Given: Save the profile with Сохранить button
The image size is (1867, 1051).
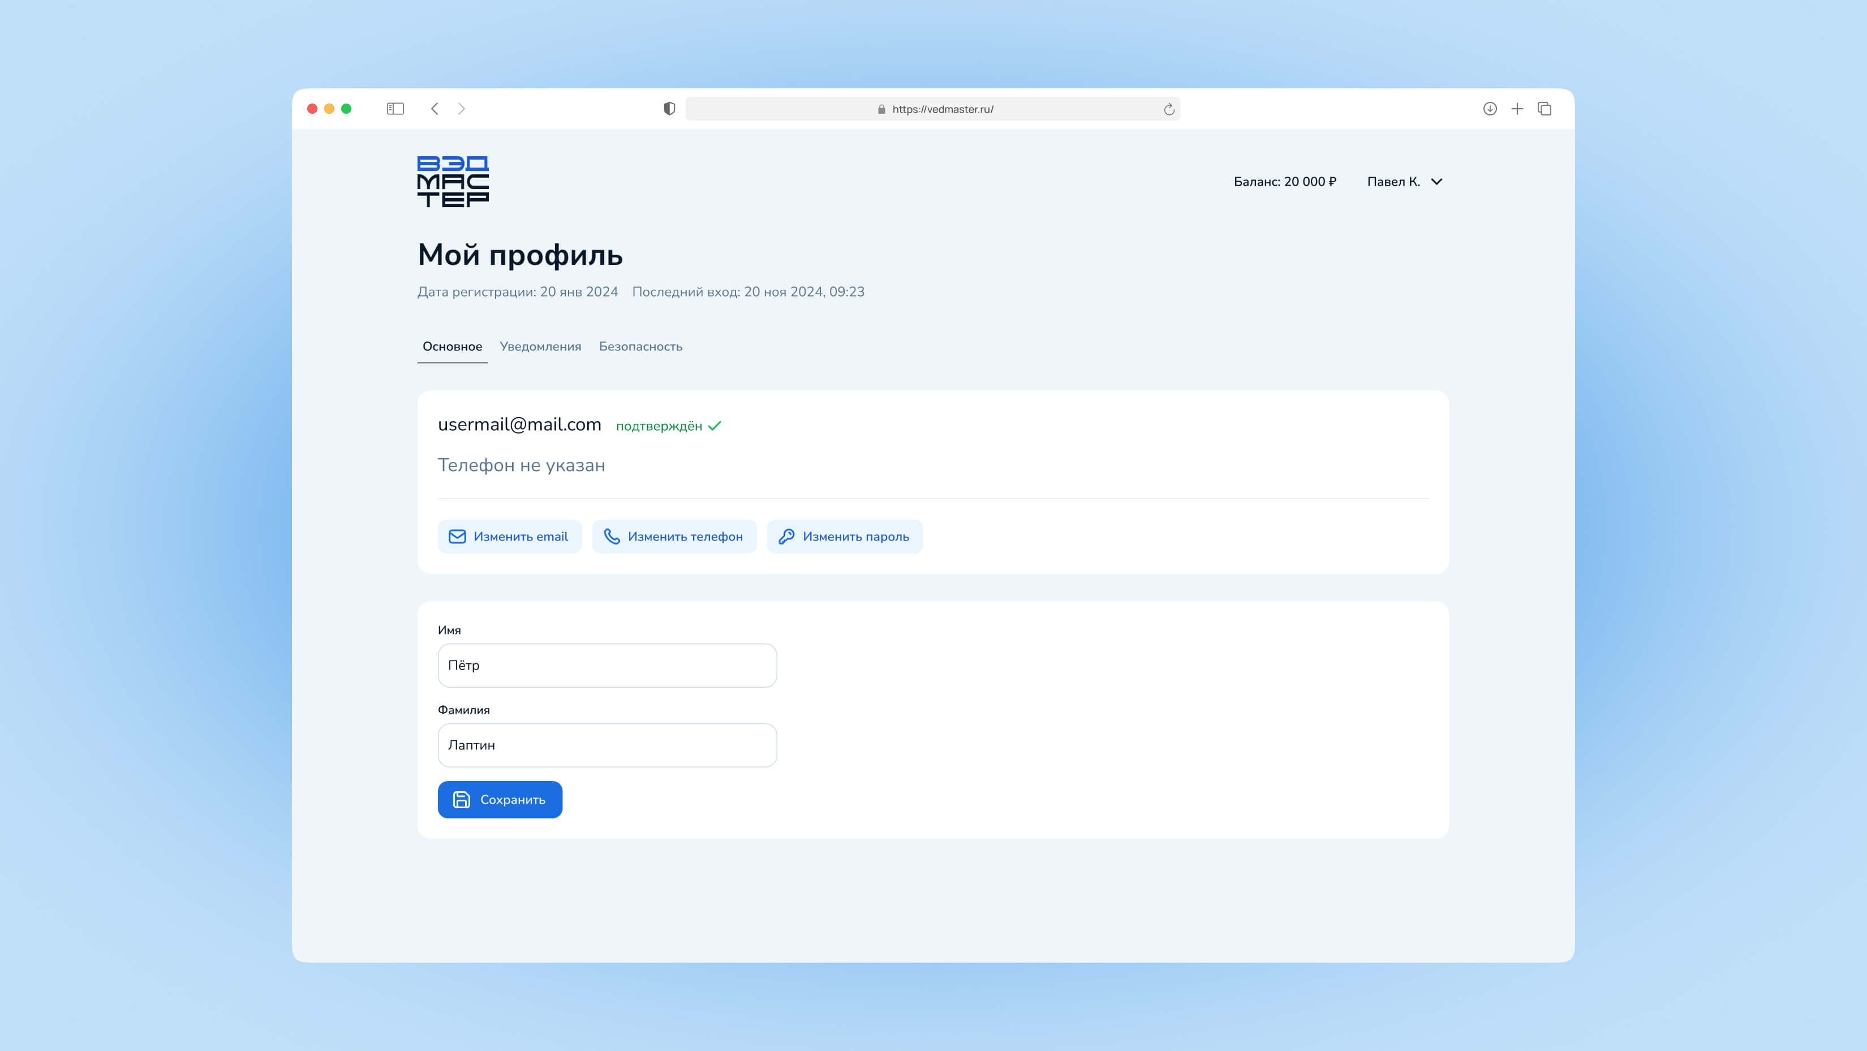Looking at the screenshot, I should 500,800.
